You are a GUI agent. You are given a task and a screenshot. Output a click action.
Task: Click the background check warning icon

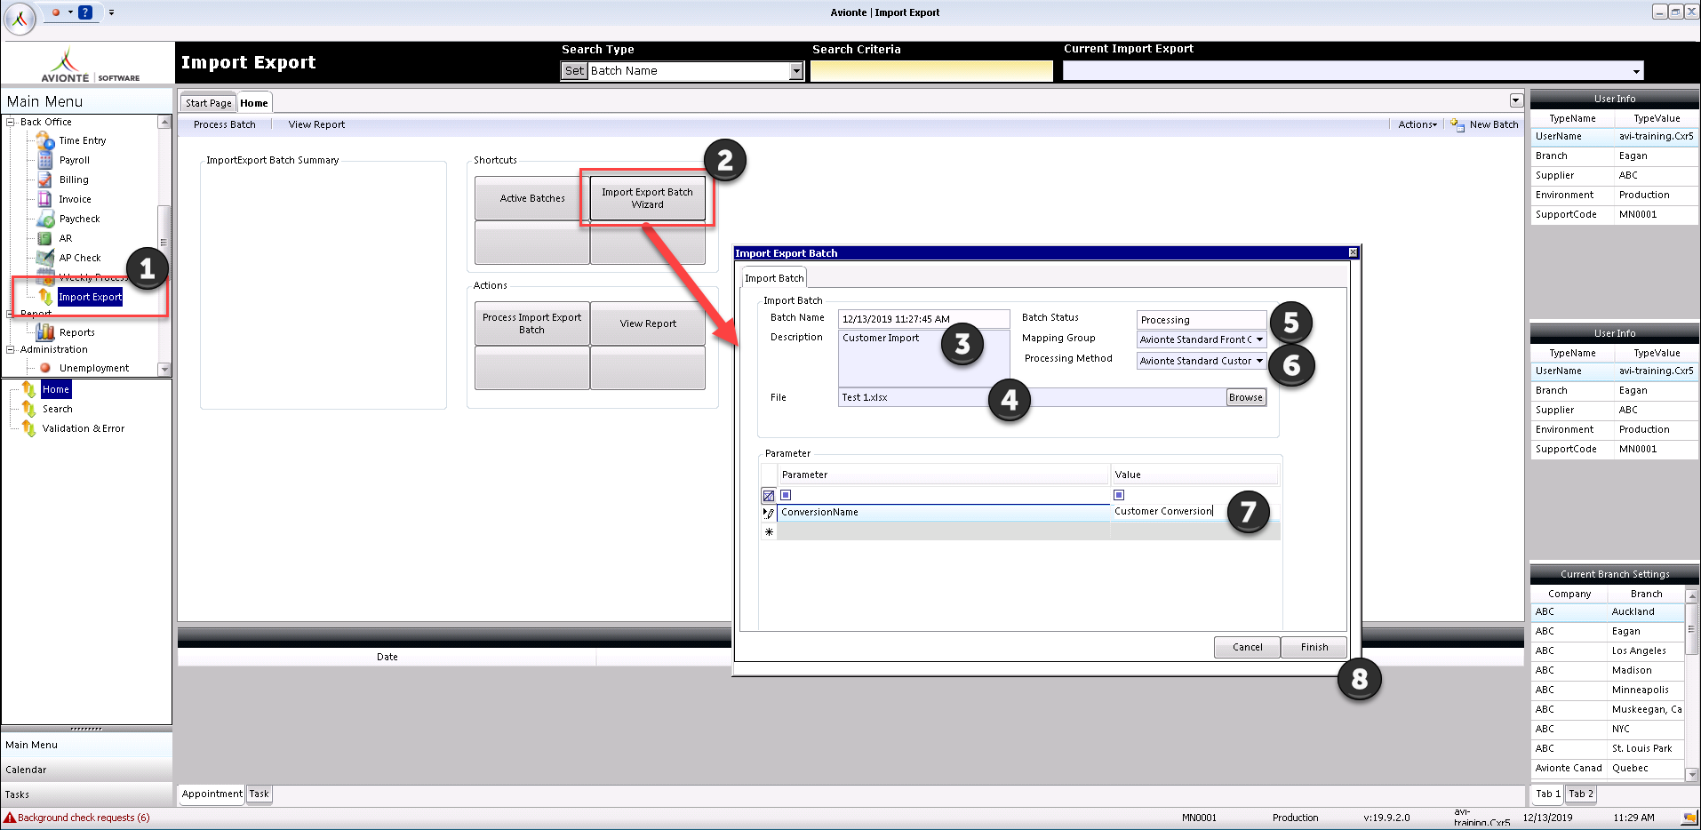(10, 818)
